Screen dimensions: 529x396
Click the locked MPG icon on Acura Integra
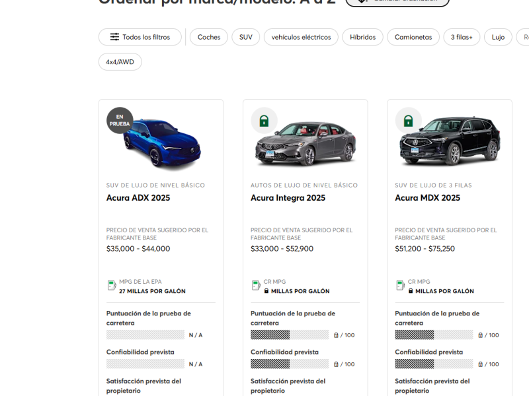266,291
